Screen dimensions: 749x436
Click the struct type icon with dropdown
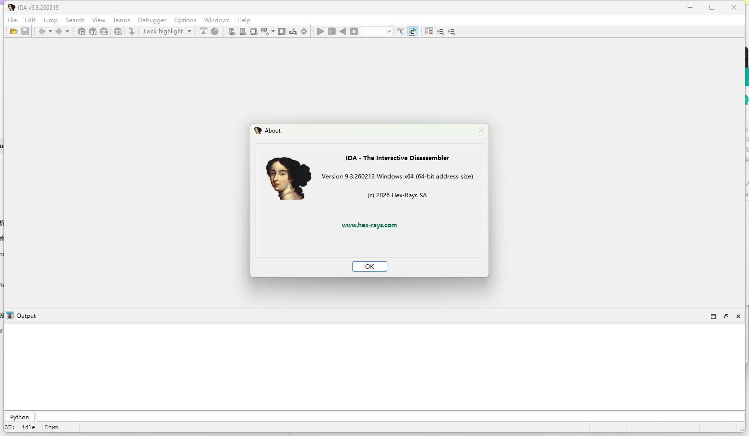pos(265,31)
